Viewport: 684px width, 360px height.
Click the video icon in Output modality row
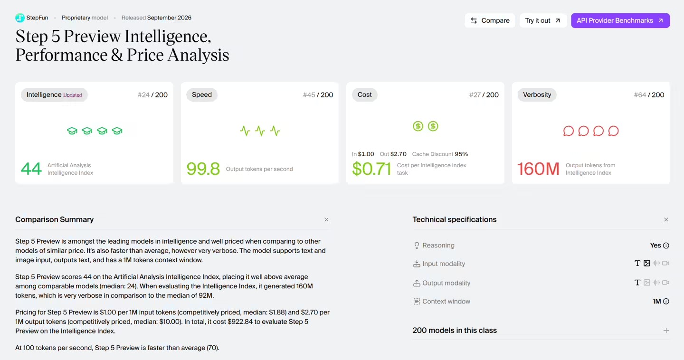tap(666, 283)
